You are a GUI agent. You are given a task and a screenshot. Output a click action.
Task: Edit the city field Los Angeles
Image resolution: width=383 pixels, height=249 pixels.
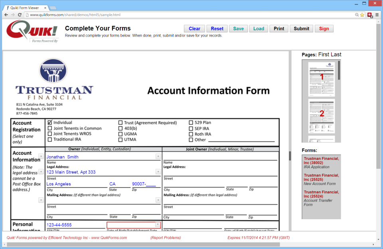coord(77,184)
